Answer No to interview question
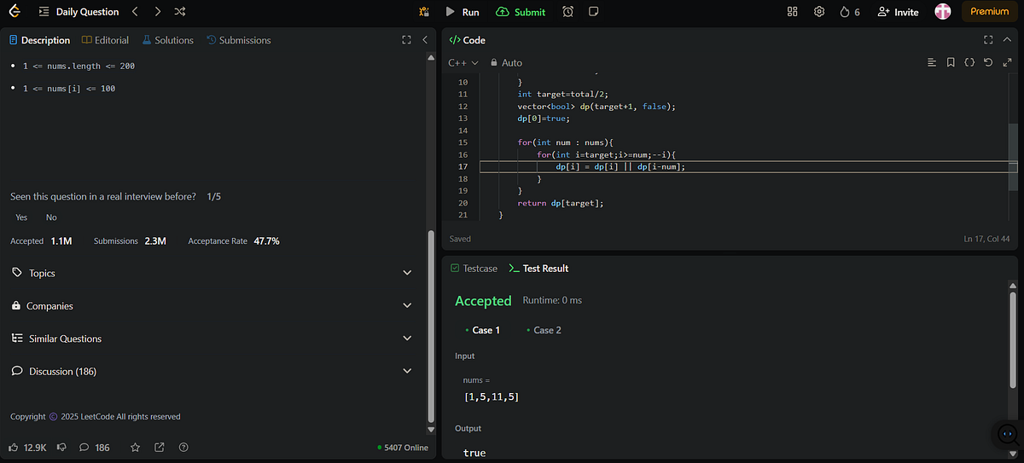 tap(51, 217)
